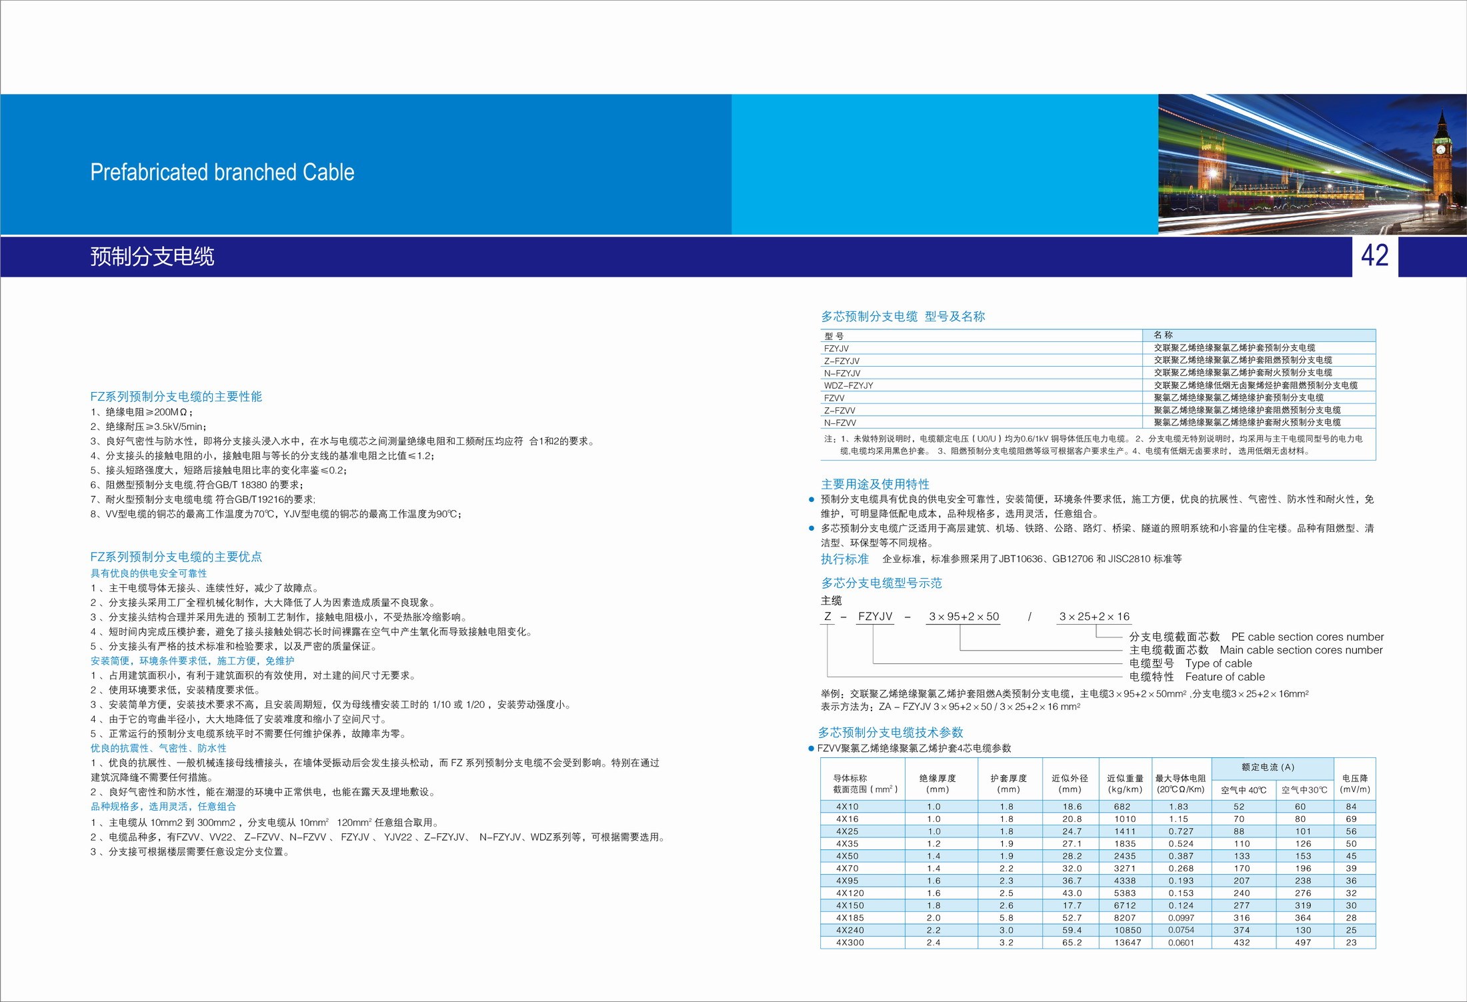The width and height of the screenshot is (1467, 1002).
Task: Click the '执行标准' label
Action: (844, 559)
